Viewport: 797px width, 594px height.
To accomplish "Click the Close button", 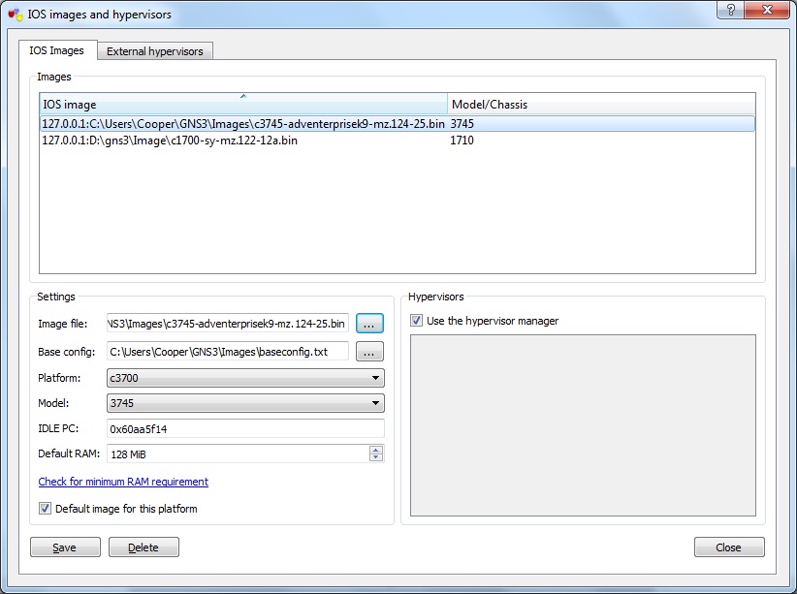I will click(729, 547).
